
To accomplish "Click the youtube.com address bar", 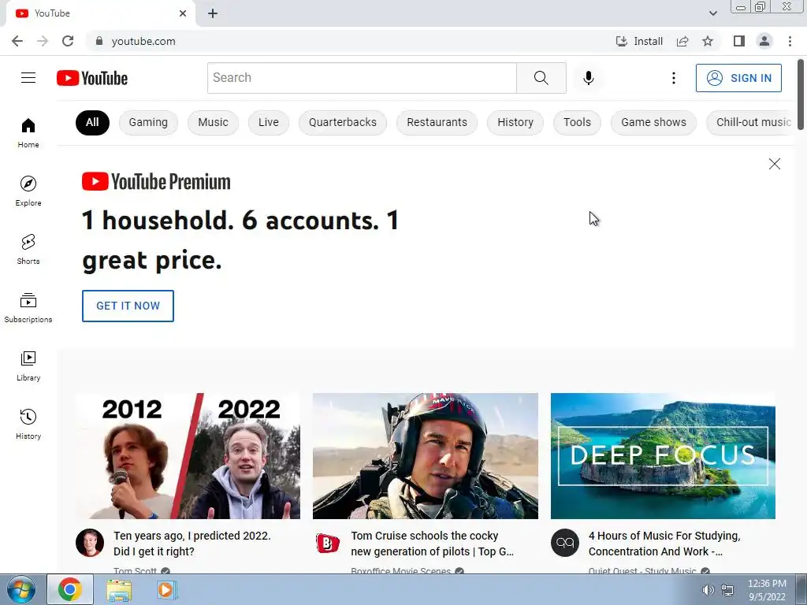I will [x=350, y=41].
